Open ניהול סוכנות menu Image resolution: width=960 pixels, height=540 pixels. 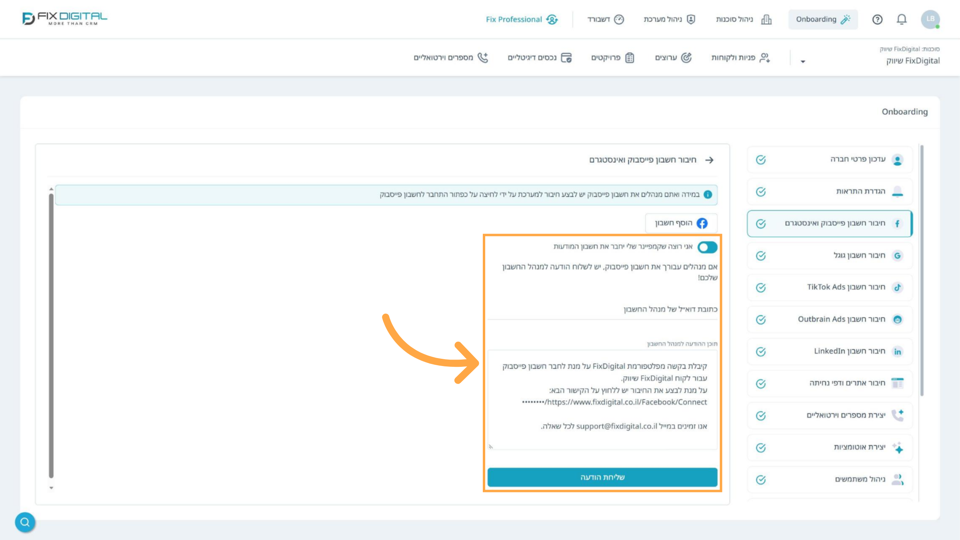(744, 19)
